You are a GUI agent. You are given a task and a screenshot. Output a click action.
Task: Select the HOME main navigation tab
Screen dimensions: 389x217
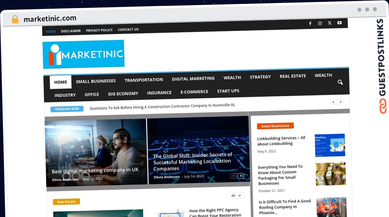coord(61,82)
